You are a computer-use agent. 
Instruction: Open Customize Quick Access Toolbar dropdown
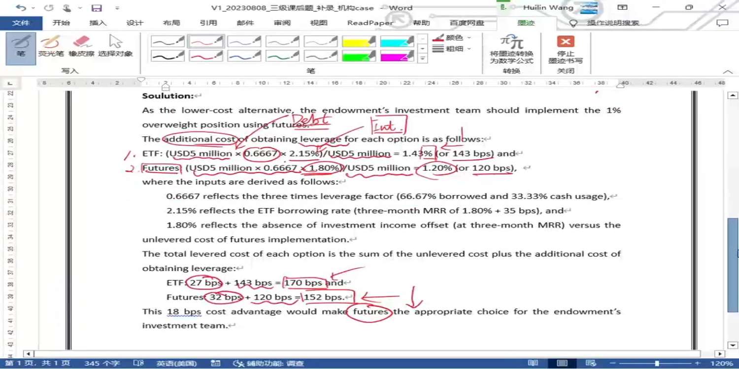117,8
